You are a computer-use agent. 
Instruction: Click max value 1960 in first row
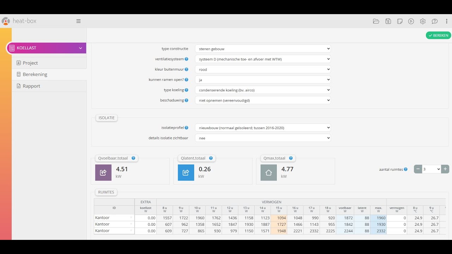[x=379, y=218]
